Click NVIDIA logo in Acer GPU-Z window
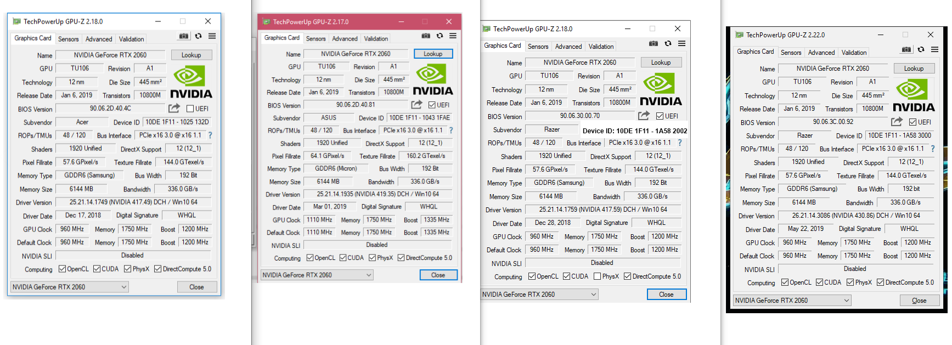Viewport: 952px width, 345px height. pyautogui.click(x=191, y=82)
